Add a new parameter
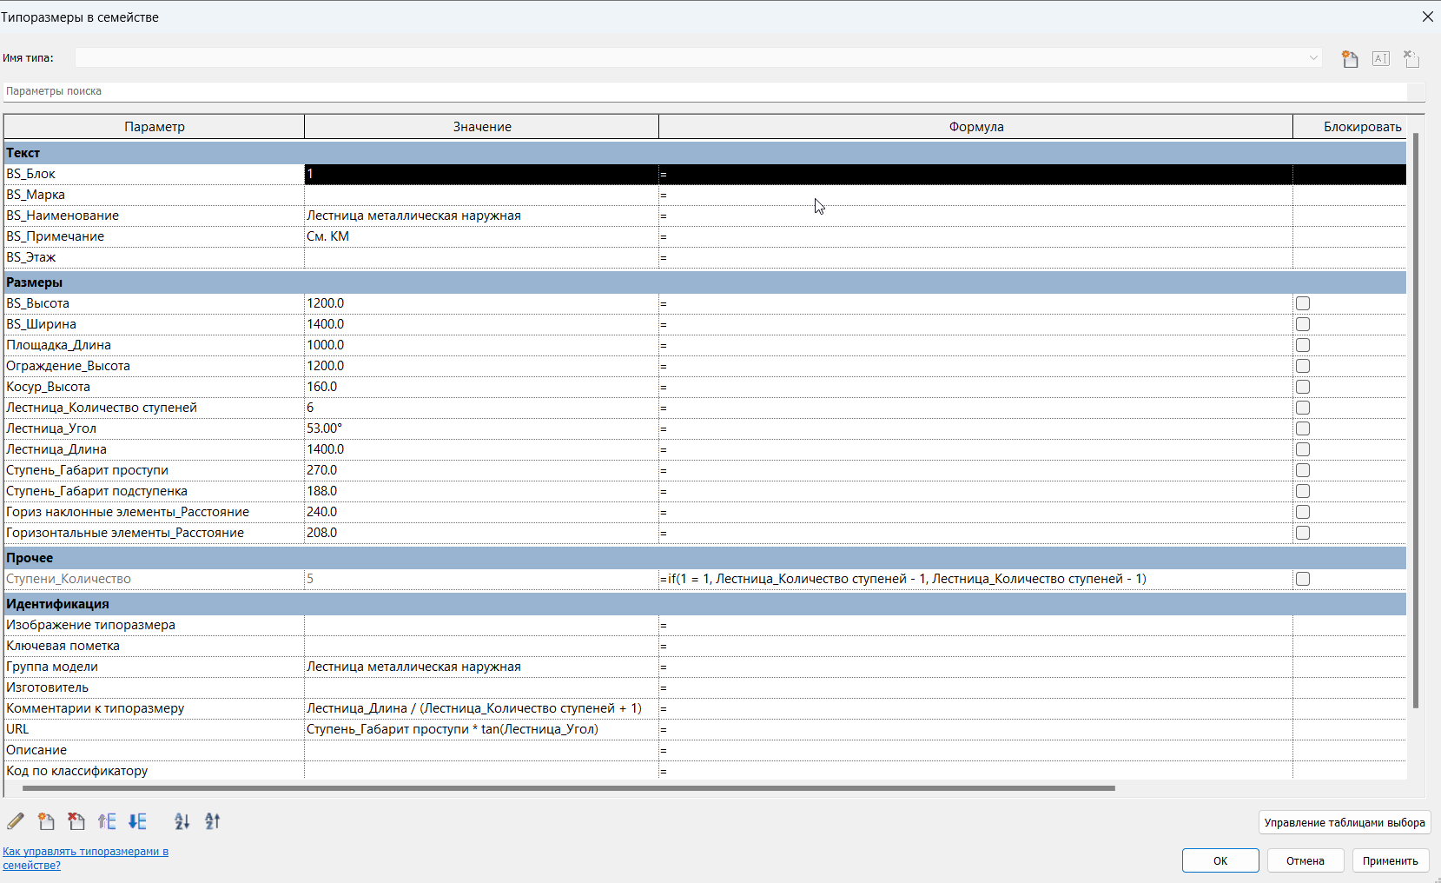The height and width of the screenshot is (883, 1441). [x=46, y=821]
